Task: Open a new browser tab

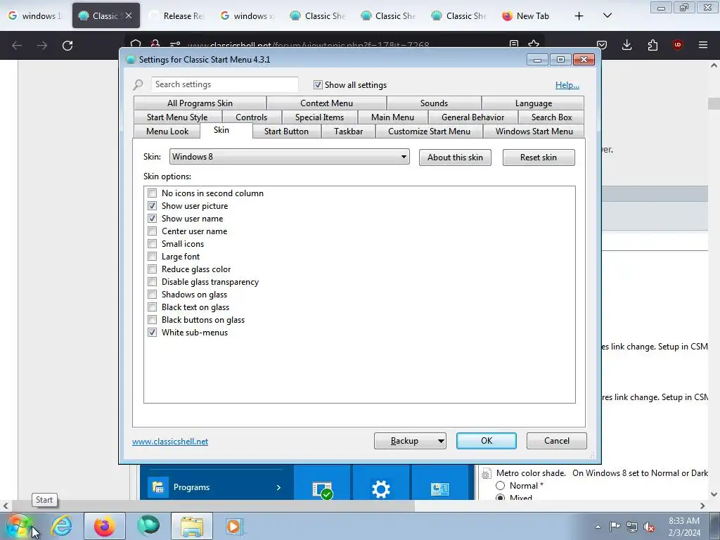Action: [x=579, y=16]
